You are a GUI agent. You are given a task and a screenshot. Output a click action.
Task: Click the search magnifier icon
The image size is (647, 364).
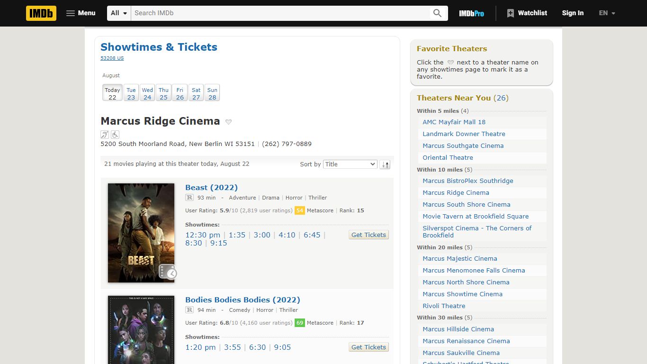[x=438, y=13]
